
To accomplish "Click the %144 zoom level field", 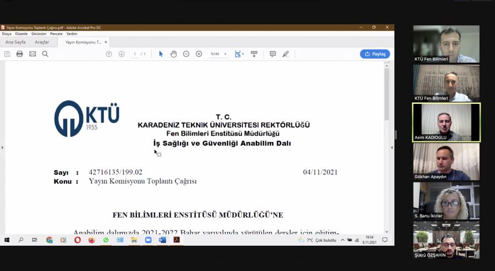I will (x=215, y=54).
